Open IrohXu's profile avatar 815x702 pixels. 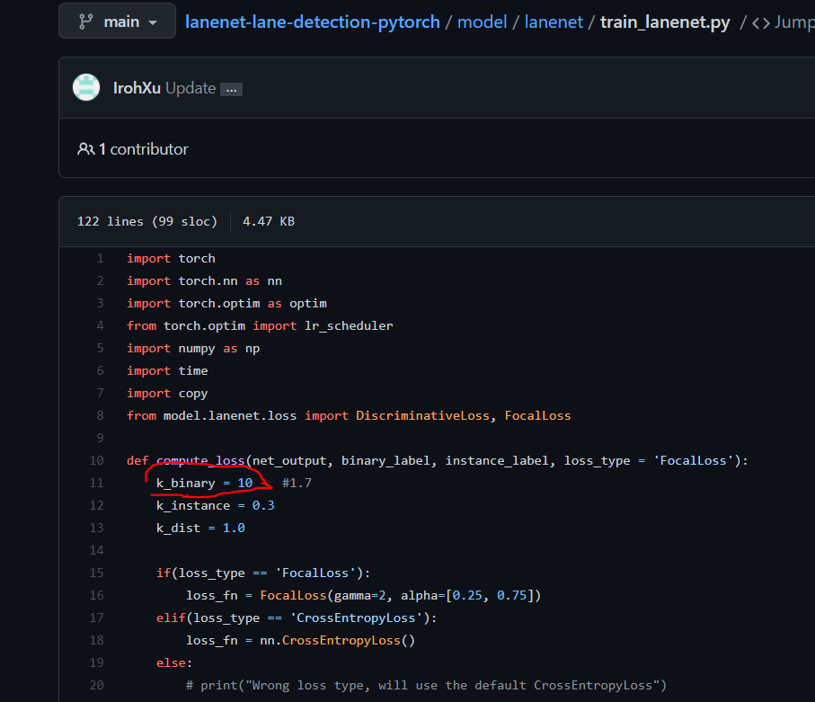(85, 87)
